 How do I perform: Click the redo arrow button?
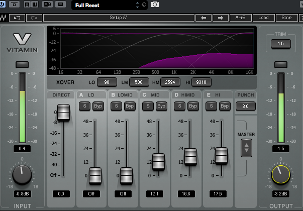[x=34, y=18]
